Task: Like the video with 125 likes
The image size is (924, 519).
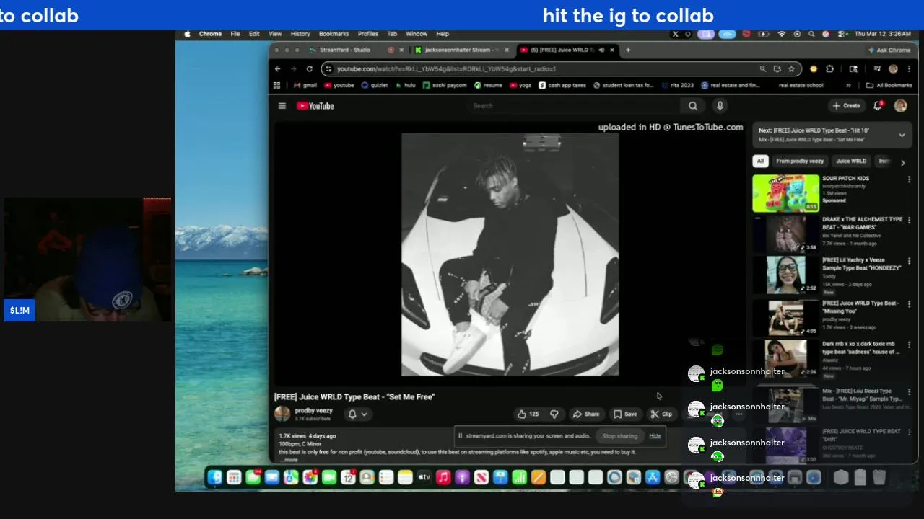Action: pyautogui.click(x=528, y=414)
